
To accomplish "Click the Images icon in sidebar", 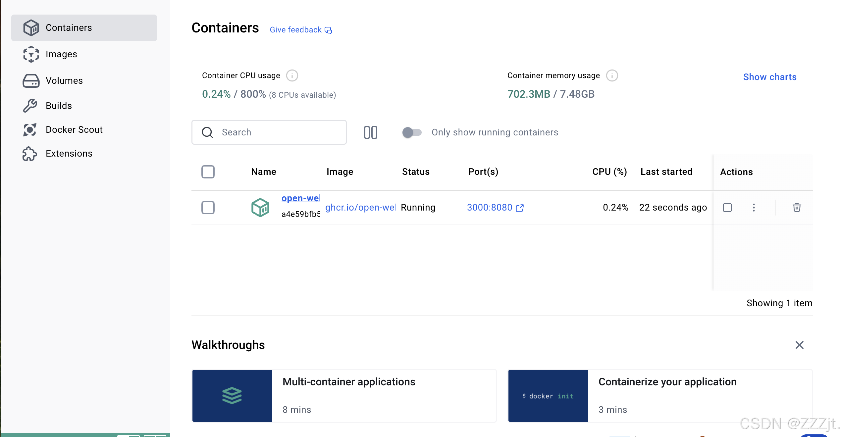I will [31, 54].
